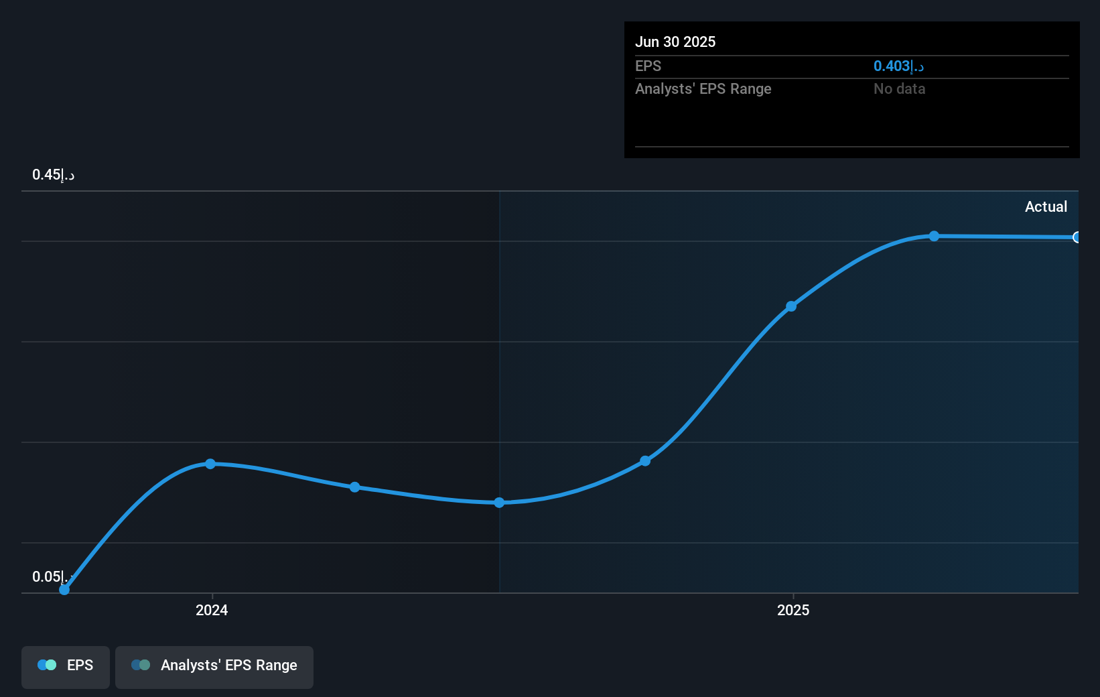Select the peak data point near 2024
Viewport: 1100px width, 697px height.
(x=211, y=464)
